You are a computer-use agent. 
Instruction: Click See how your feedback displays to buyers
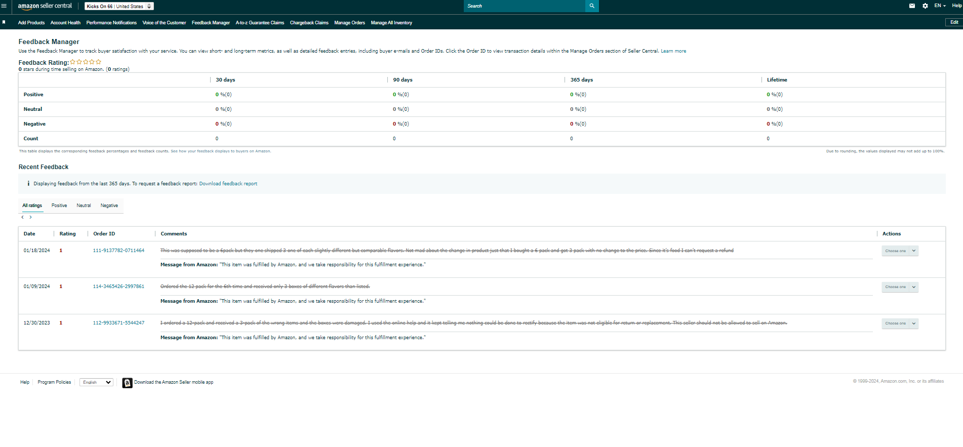221,151
